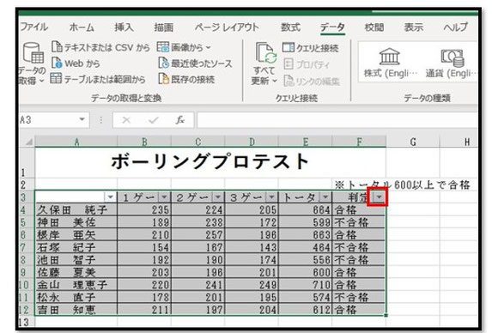Switch to the ページ レイアウト tab
This screenshot has height=333, width=492.
tap(227, 27)
